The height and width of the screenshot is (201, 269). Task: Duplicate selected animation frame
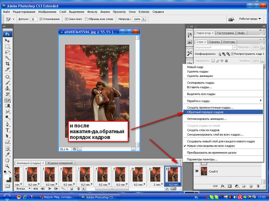71,189
